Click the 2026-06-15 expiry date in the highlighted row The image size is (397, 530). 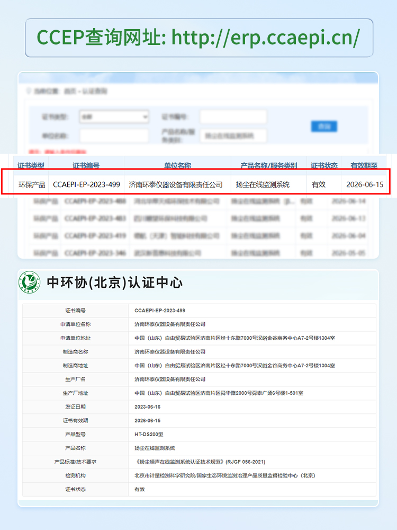[x=364, y=185]
